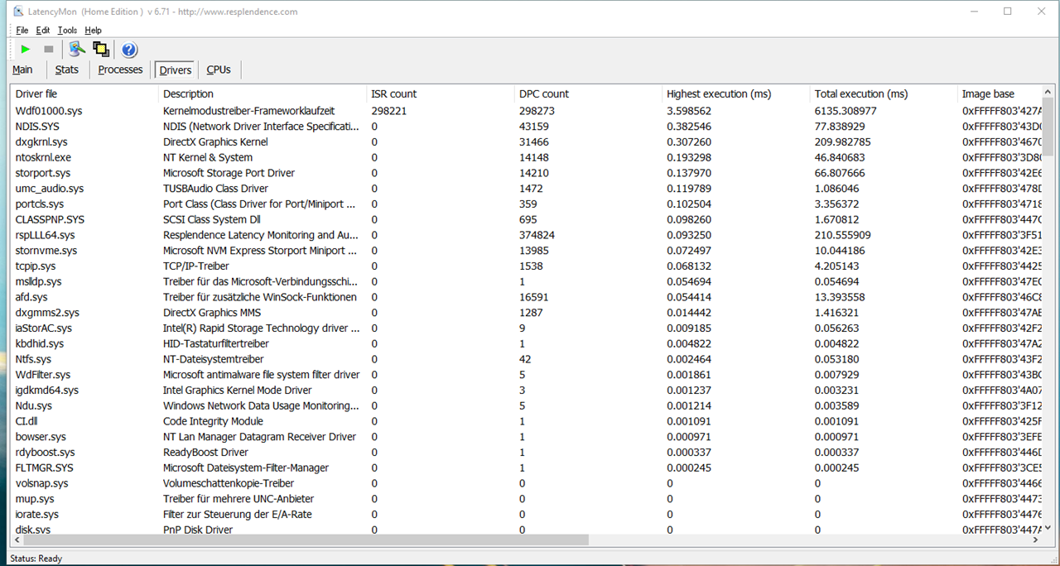Select the afd.sys driver row
The width and height of the screenshot is (1060, 566).
pos(525,297)
